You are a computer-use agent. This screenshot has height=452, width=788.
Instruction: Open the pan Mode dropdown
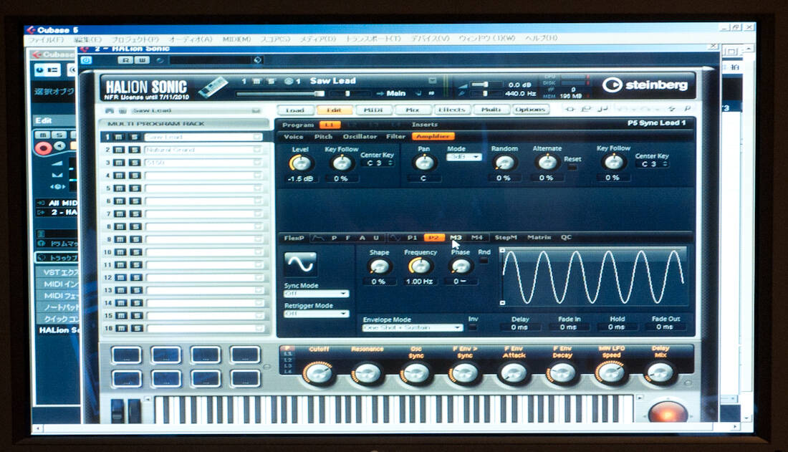point(464,157)
